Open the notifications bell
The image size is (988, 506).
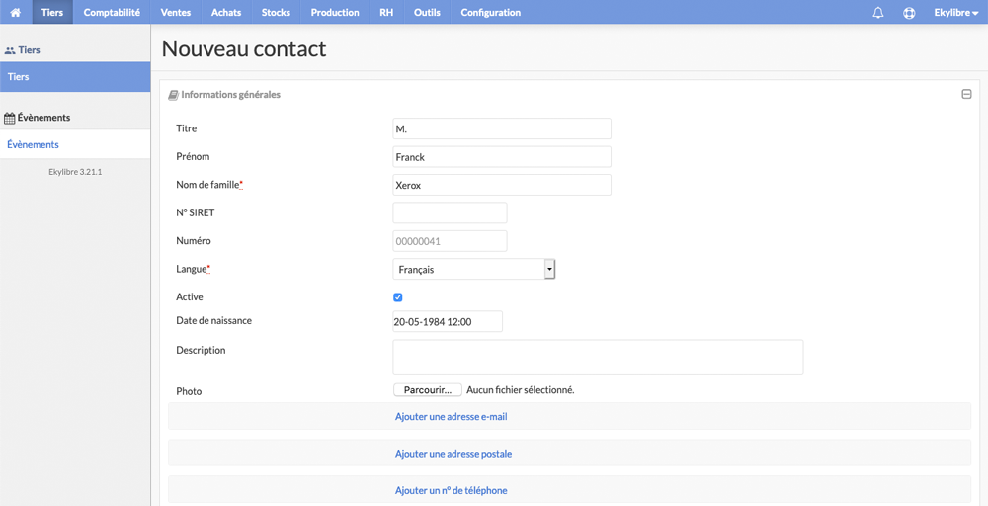pos(877,13)
